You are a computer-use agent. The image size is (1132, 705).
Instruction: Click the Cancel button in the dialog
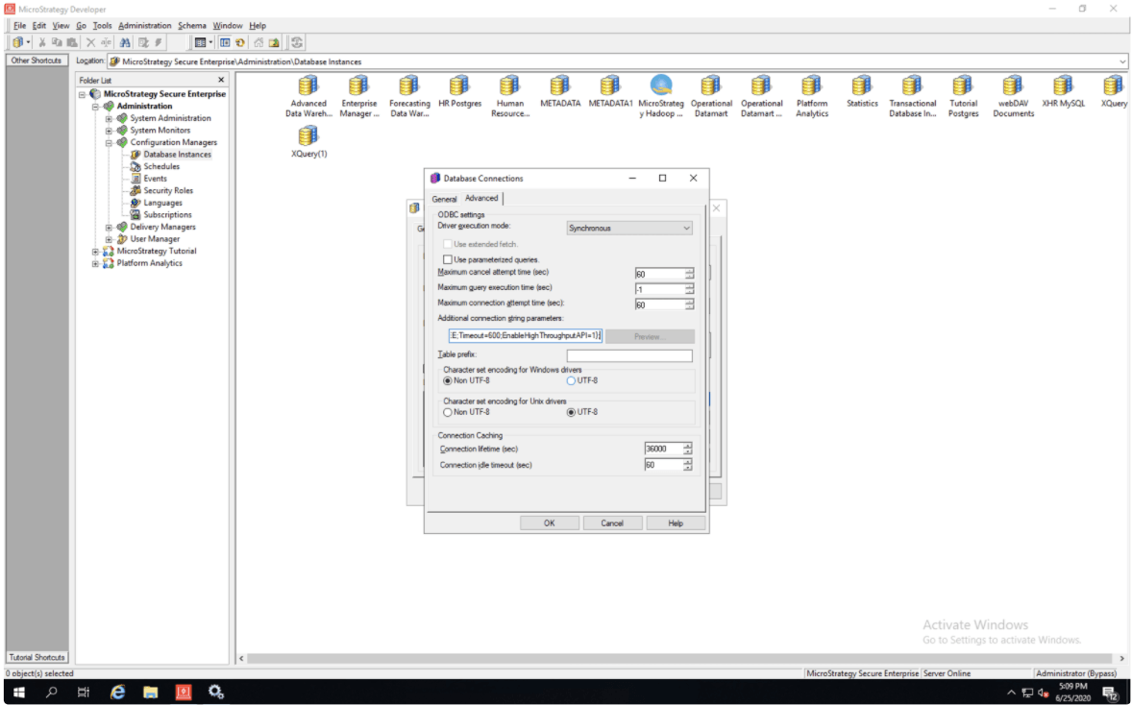point(612,523)
